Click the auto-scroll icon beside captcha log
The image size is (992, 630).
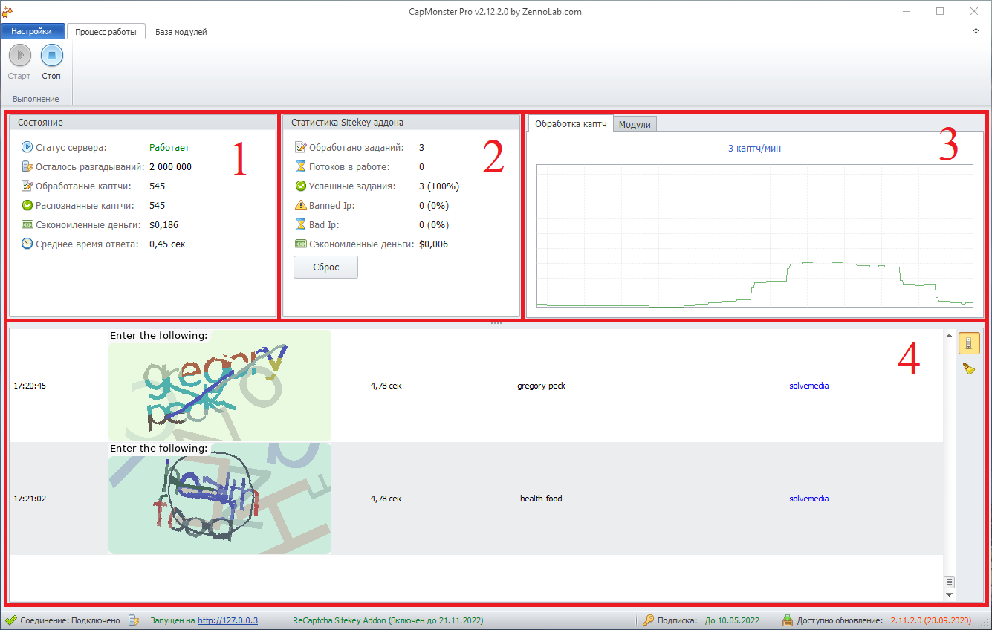[967, 343]
